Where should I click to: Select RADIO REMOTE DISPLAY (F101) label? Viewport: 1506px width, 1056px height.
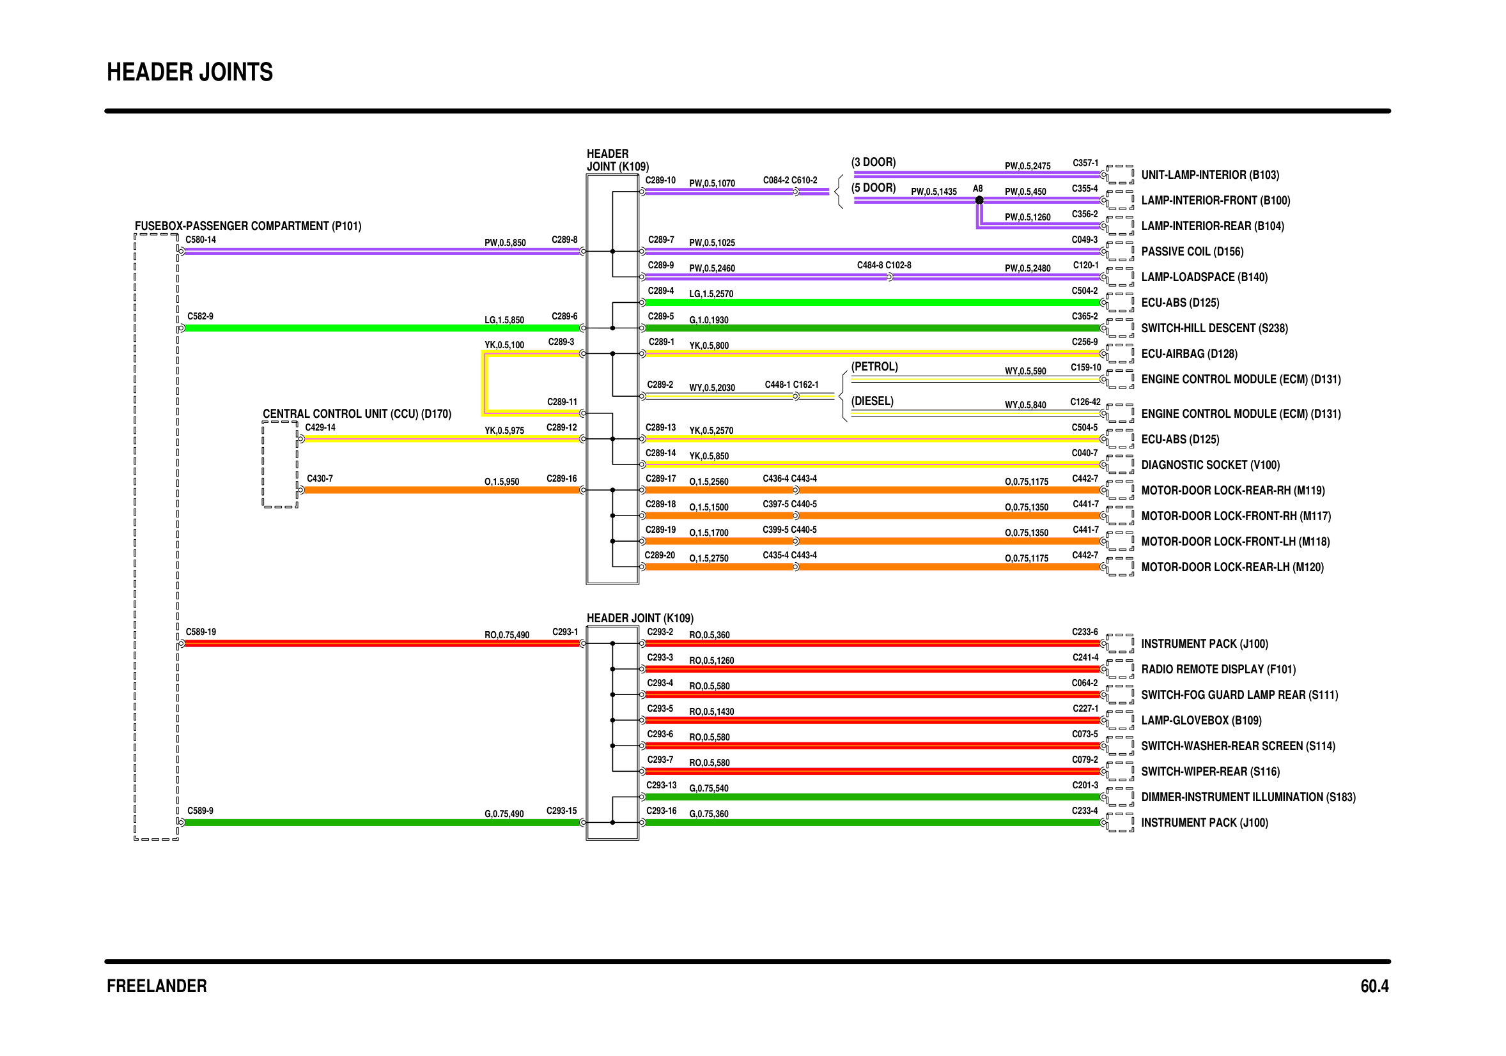[x=1218, y=670]
